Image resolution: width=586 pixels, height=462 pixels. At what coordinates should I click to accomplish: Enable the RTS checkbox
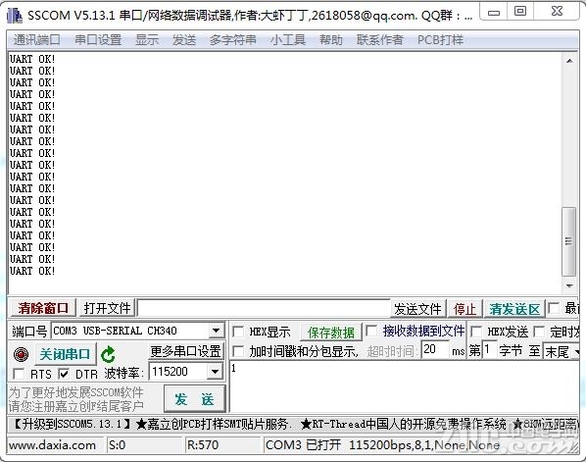tap(19, 374)
